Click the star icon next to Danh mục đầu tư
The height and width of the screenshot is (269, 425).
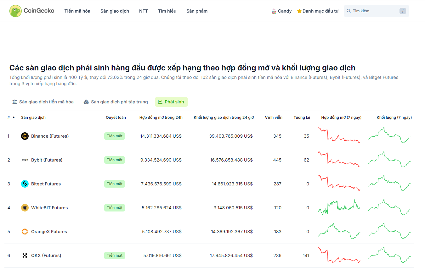click(299, 11)
